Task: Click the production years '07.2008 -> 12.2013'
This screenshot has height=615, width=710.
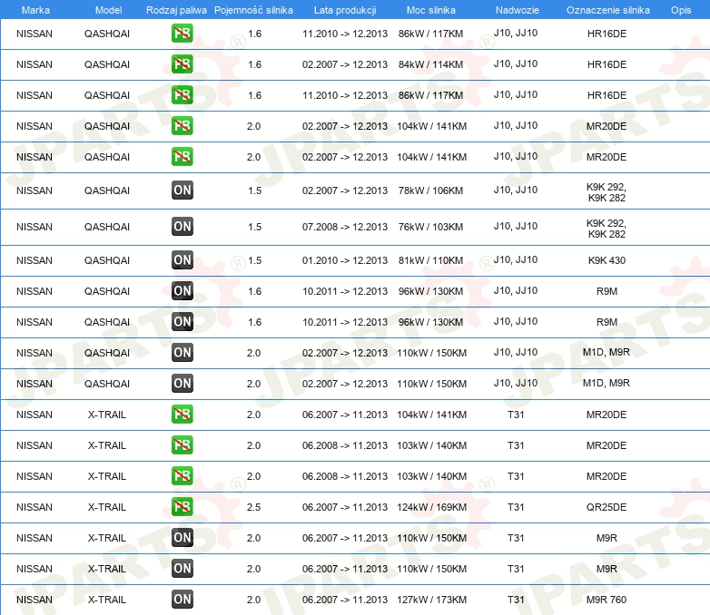Action: (x=345, y=227)
